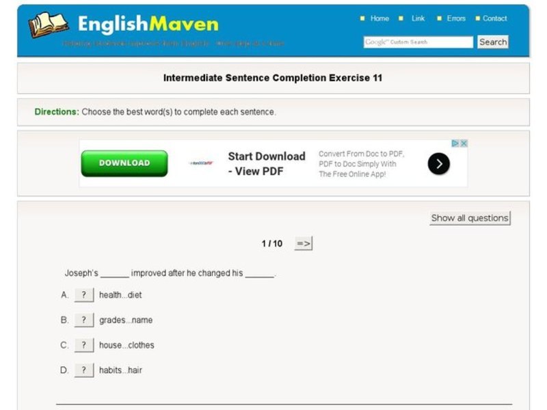Reveal answer A with its question-mark button
The width and height of the screenshot is (547, 410).
(x=83, y=295)
